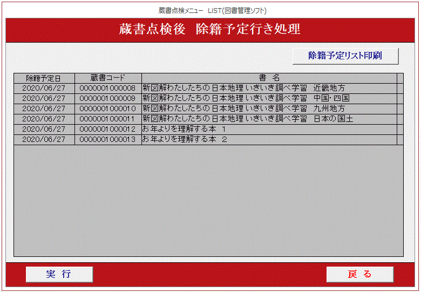Image resolution: width=421 pixels, height=292 pixels.
Task: Click the date cell in row 0000001000009
Action: pos(44,98)
